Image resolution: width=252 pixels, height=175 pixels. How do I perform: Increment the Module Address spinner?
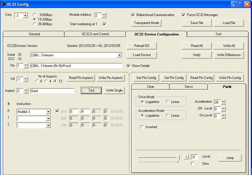[x=104, y=14]
